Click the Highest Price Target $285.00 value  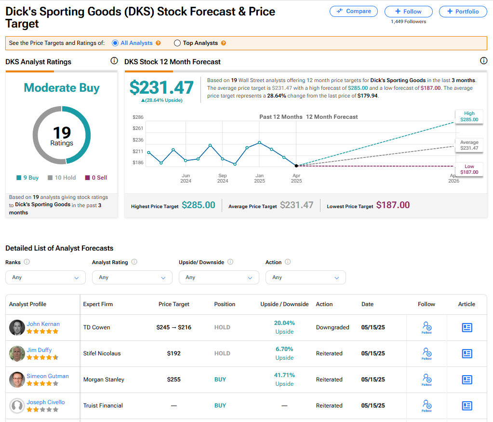[199, 205]
